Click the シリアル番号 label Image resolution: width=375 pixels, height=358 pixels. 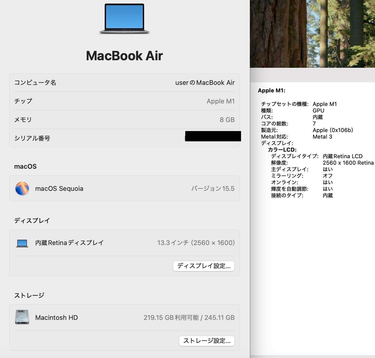tap(32, 138)
